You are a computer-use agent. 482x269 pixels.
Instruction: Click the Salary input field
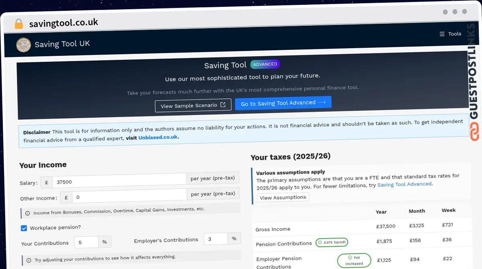[119, 181]
